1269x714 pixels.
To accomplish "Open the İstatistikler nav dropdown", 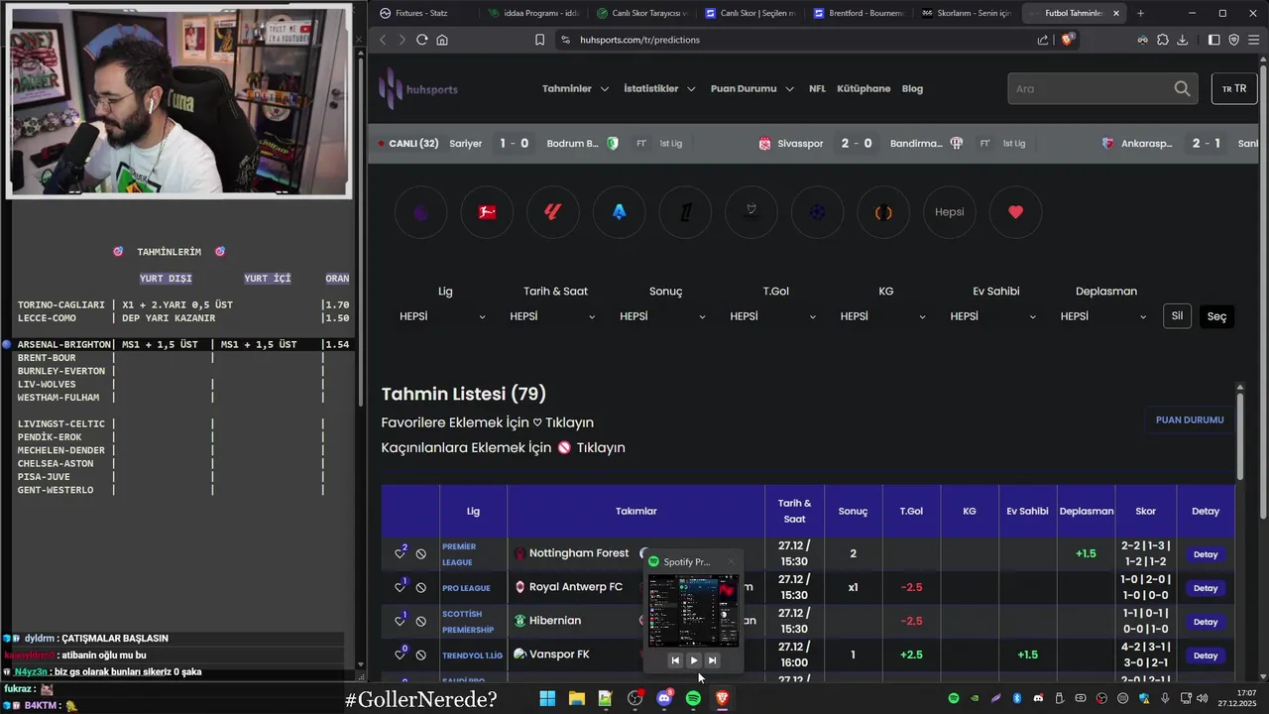I will [658, 88].
